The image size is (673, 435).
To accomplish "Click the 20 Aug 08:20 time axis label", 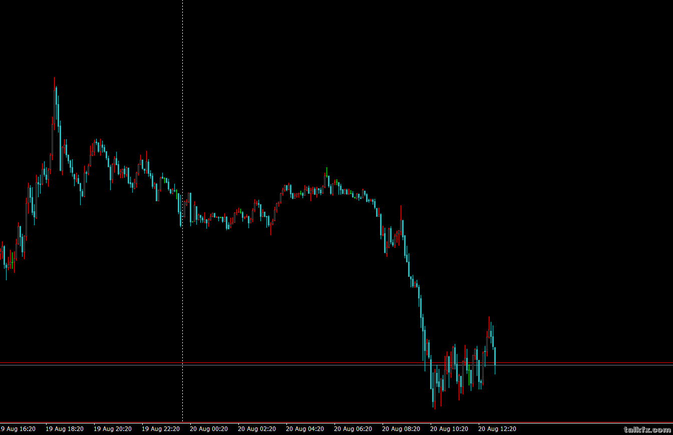I will pos(401,429).
